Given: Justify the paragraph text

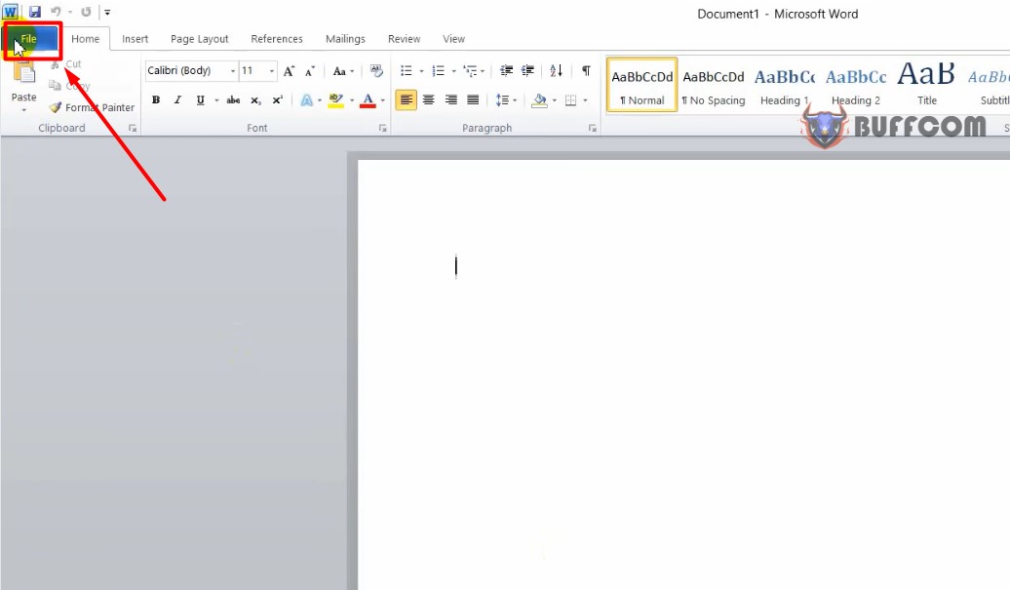Looking at the screenshot, I should click(x=473, y=99).
